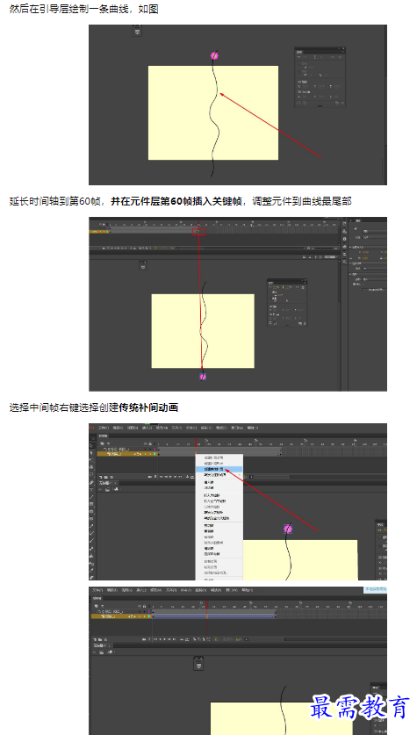Viewport: 417px width, 735px height.
Task: Select the Pen tool in context-menu screenshot toolbar
Action: pyautogui.click(x=91, y=482)
